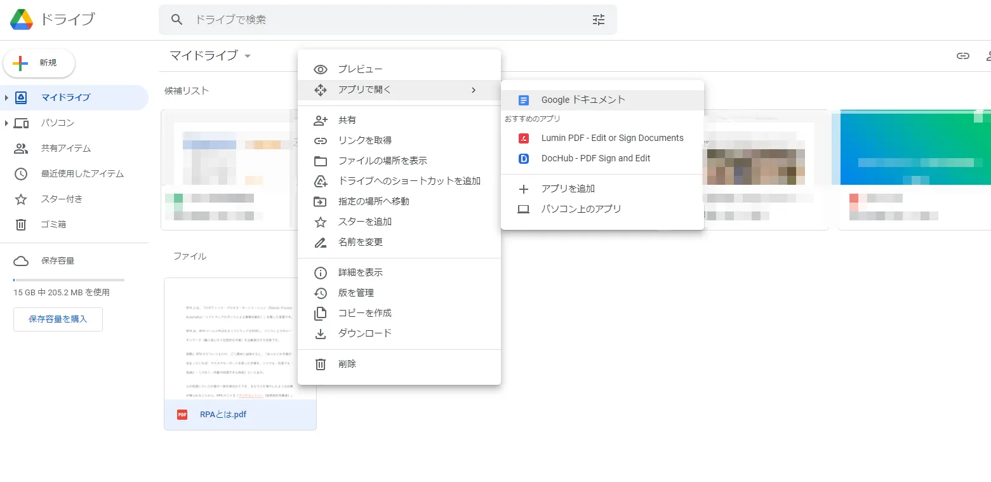
Task: Choose アプリを追加 in submenu
Action: (x=602, y=189)
